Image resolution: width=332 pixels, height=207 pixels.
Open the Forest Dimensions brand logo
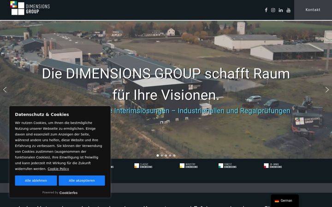click(227, 166)
